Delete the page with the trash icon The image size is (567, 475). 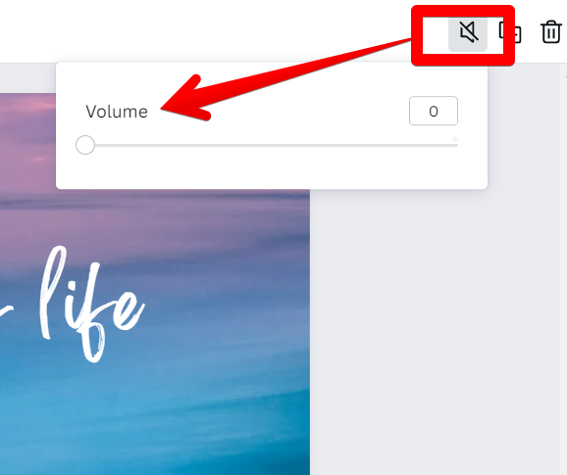(551, 32)
